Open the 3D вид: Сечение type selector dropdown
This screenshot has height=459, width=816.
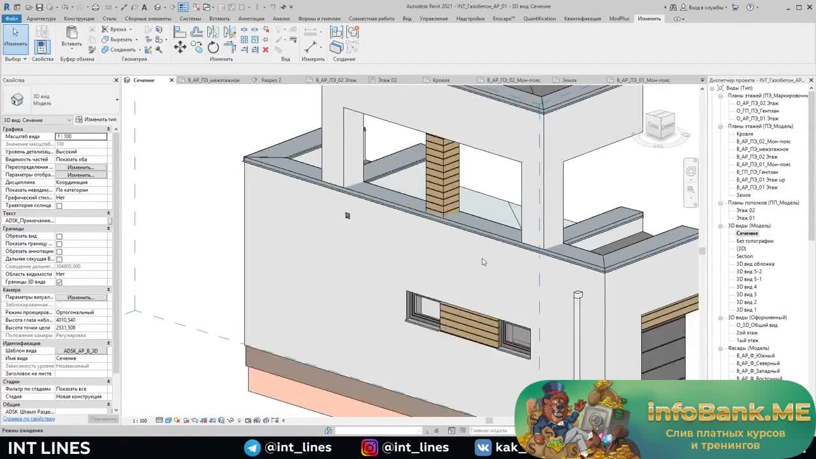point(38,120)
